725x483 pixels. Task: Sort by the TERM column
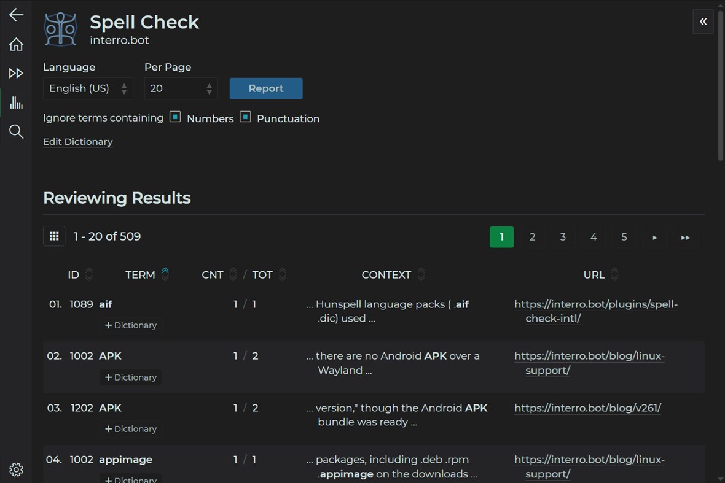point(165,274)
